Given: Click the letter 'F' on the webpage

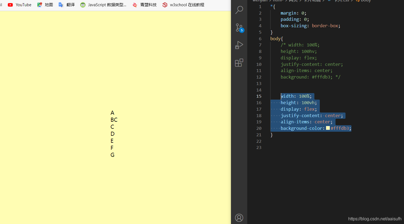Looking at the screenshot, I should (112, 148).
